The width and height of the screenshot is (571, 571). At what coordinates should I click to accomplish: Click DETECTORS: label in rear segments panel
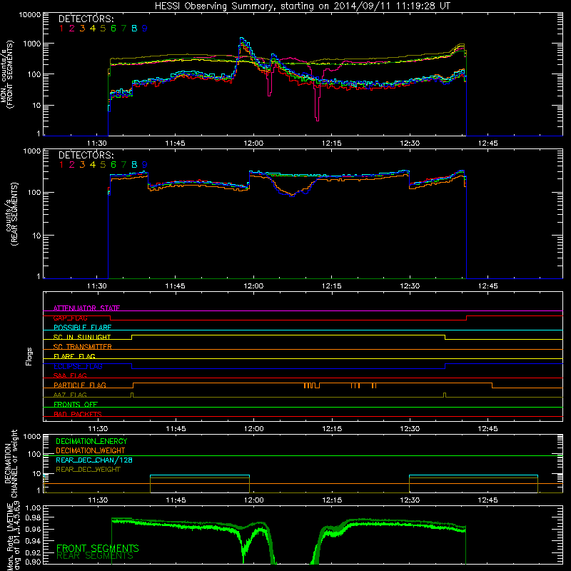86,155
